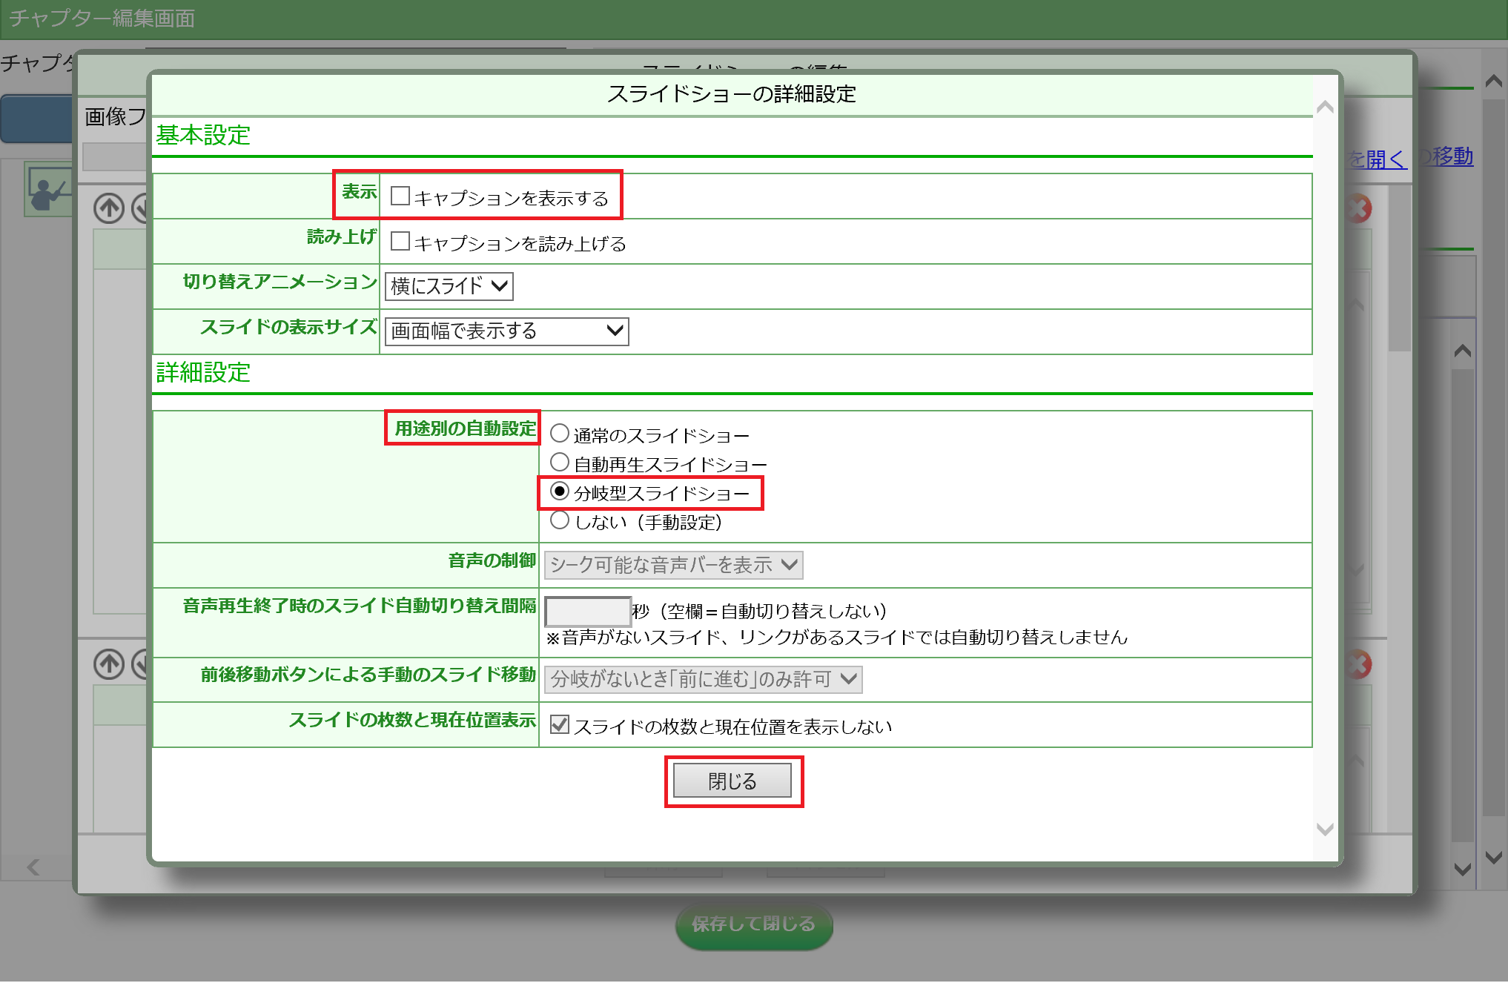This screenshot has height=983, width=1508.
Task: Click the bottom-left scroll-left arrow
Action: 33,867
